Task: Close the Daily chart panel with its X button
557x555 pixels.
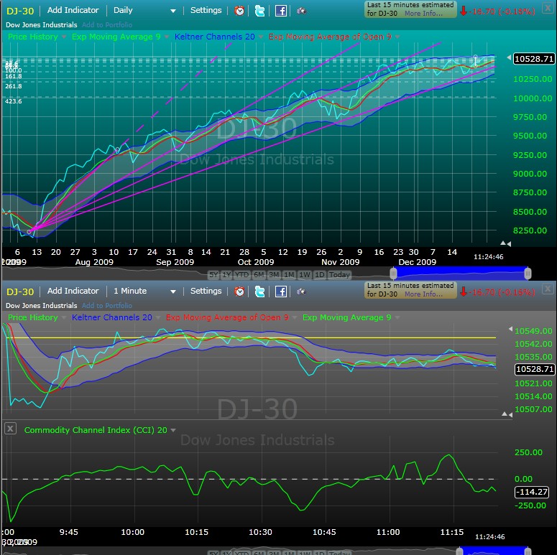Action: click(x=548, y=8)
